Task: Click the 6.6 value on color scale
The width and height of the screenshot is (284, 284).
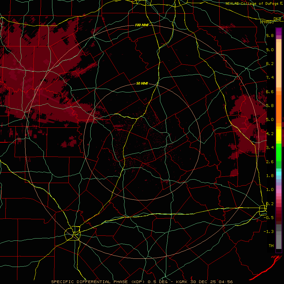Action: [x=270, y=92]
